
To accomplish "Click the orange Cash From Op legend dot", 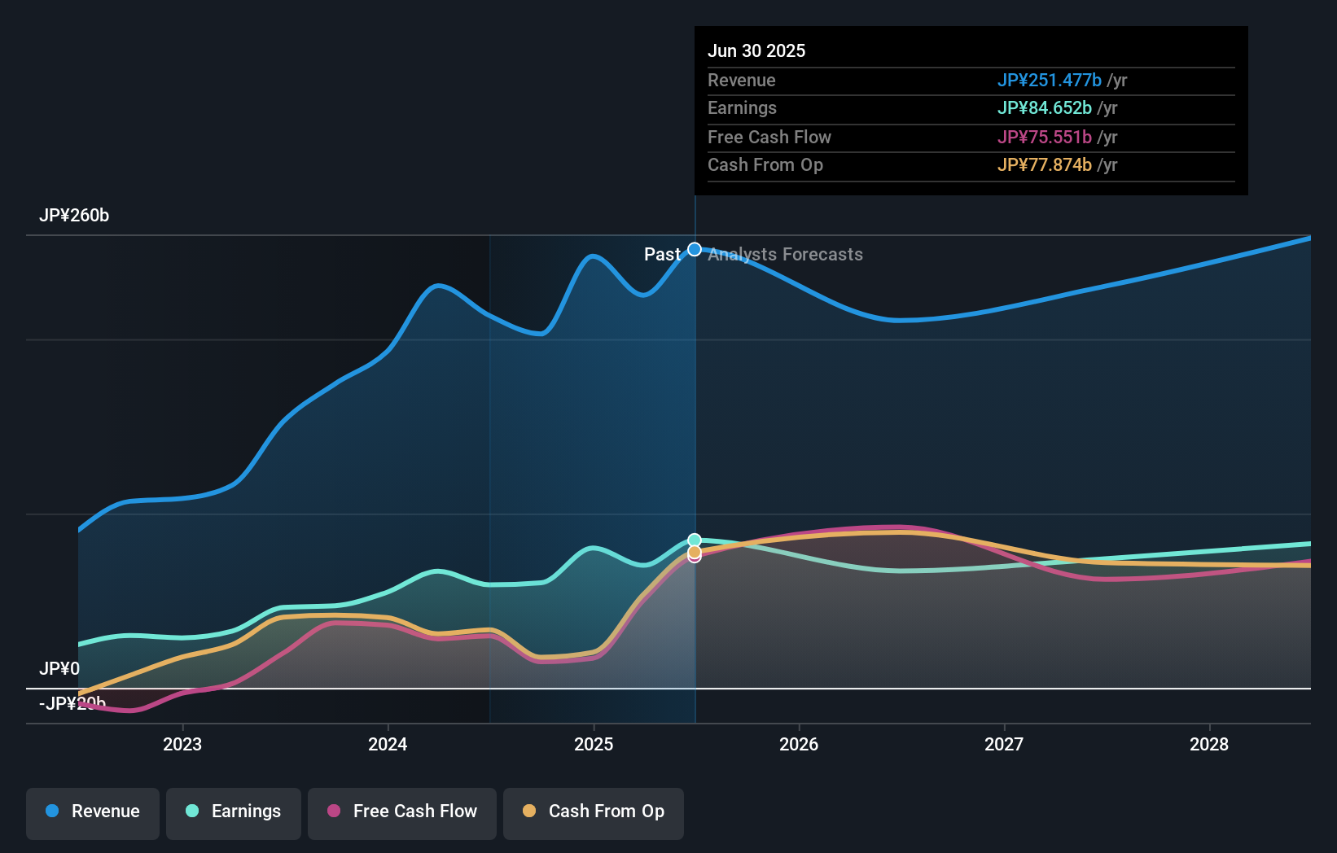I will click(529, 811).
